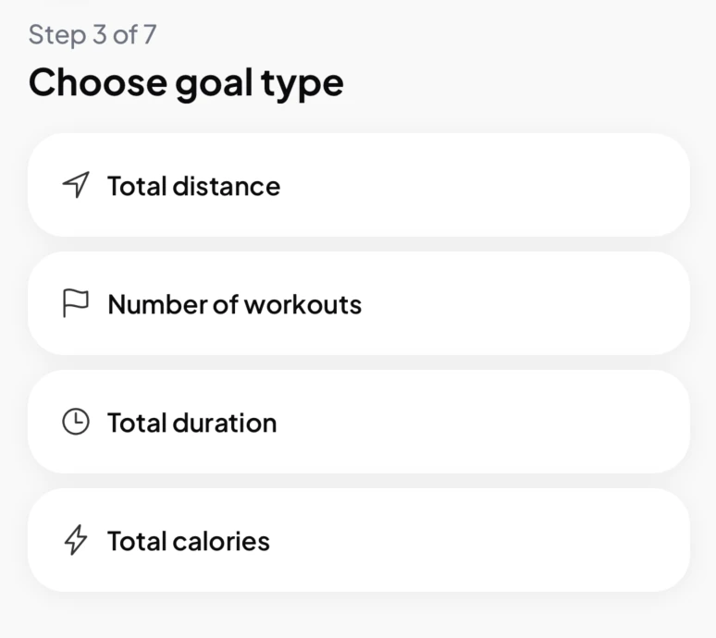This screenshot has height=638, width=716.
Task: Click the navigation arrow icon for distance
Action: pos(76,185)
